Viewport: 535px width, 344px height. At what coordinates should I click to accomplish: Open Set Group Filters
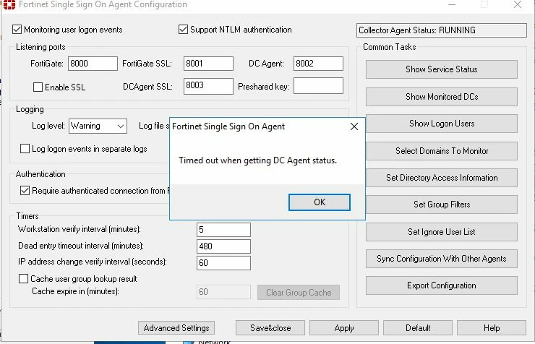click(x=442, y=205)
